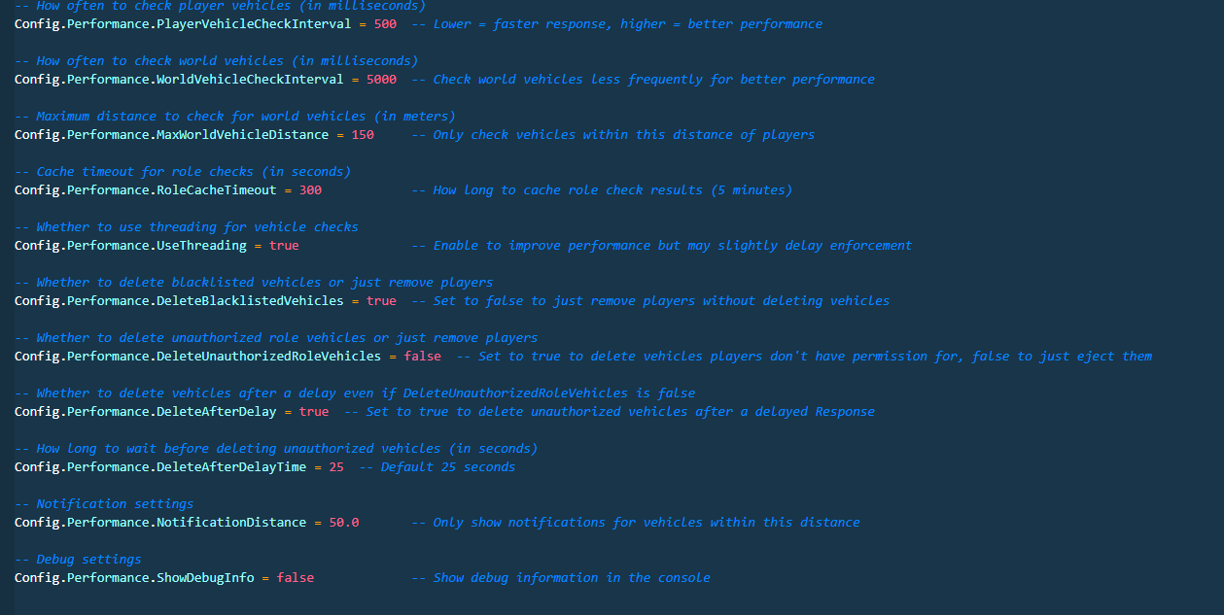The image size is (1224, 615).
Task: Click the 5000 value of WorldVehicleCheckInterval
Action: (381, 79)
